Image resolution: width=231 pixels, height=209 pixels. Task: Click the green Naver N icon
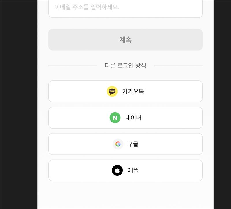(115, 118)
